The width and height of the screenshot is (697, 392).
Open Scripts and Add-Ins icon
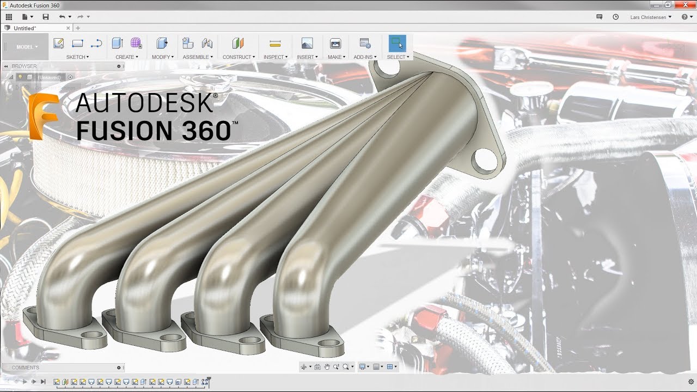[365, 44]
